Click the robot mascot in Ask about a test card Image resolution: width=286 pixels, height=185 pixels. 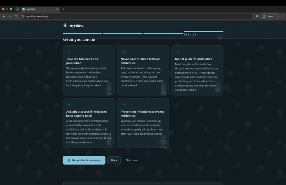[109, 141]
